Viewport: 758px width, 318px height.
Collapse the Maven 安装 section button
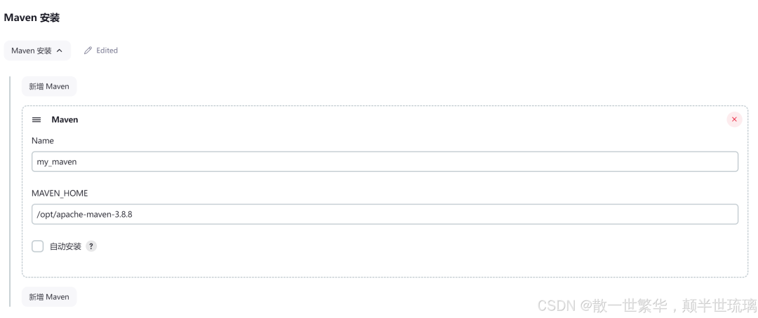pyautogui.click(x=37, y=51)
